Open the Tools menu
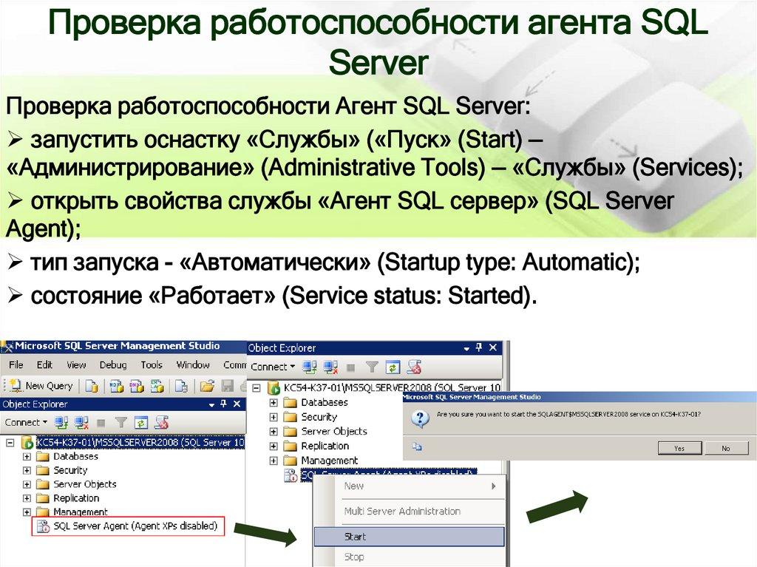757x567 pixels. [x=152, y=364]
